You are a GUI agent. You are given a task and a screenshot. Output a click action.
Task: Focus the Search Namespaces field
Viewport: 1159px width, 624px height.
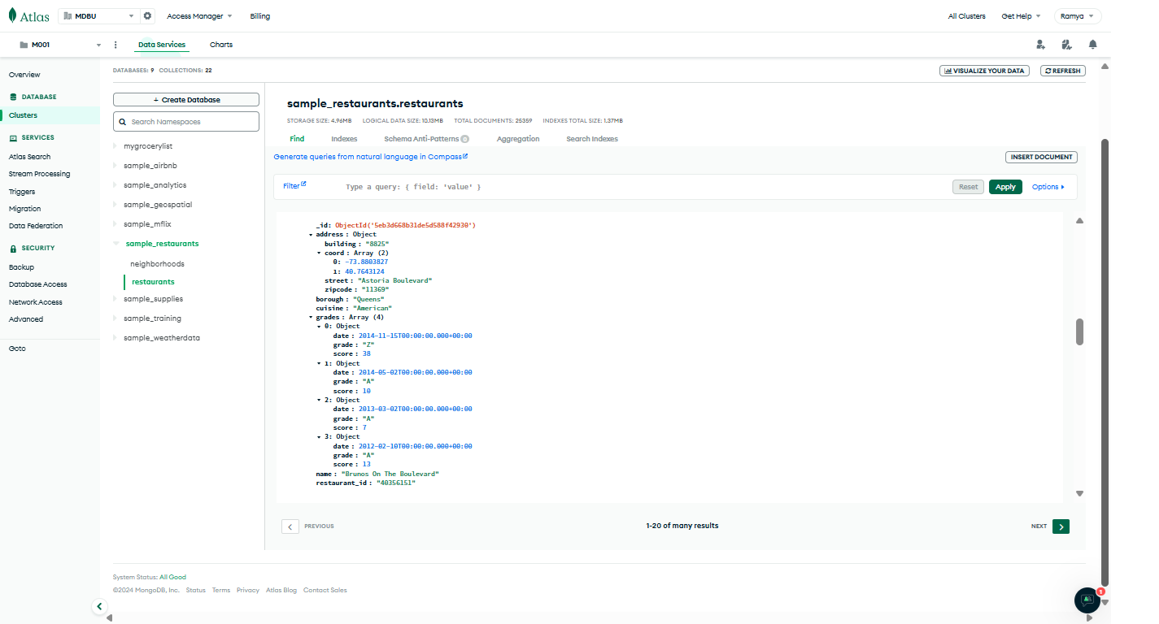[x=186, y=122]
